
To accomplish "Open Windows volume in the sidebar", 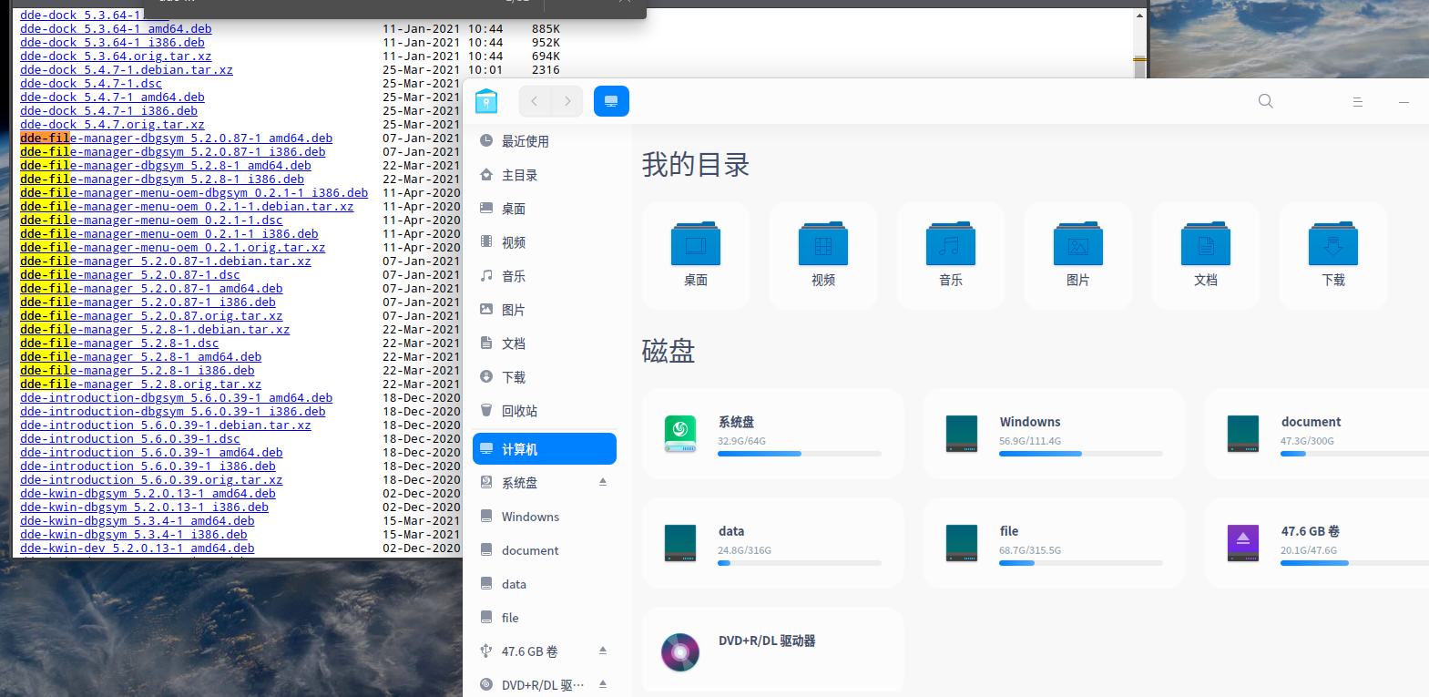I will pos(545,517).
